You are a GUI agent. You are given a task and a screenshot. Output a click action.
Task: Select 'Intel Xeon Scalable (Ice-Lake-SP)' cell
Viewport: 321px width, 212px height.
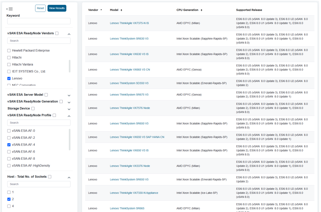pyautogui.click(x=197, y=193)
